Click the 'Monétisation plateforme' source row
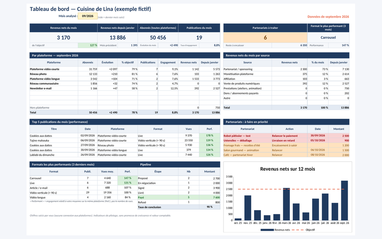 [286, 74]
